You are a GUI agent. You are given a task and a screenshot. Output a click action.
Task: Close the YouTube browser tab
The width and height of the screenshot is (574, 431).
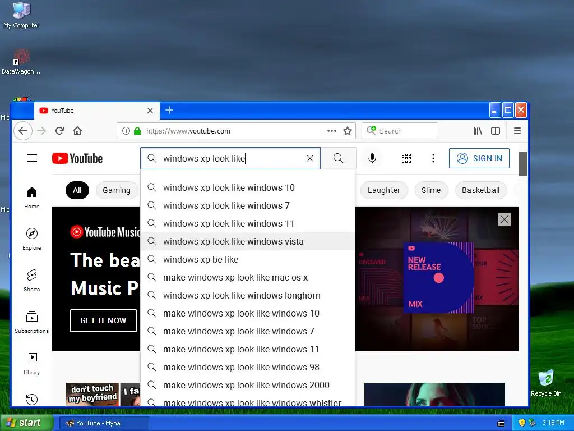(x=150, y=111)
